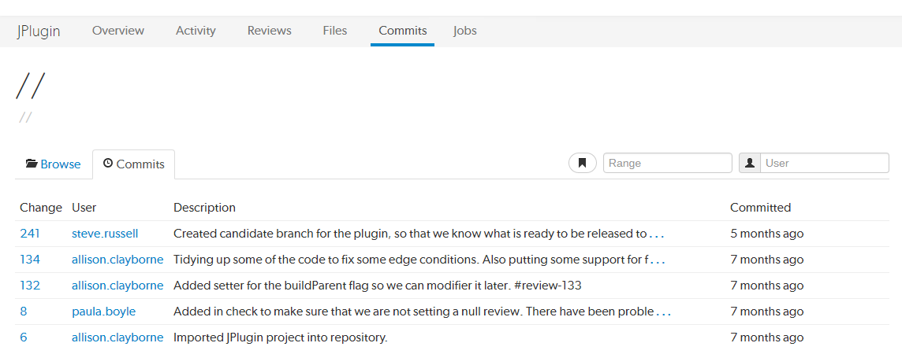Switch to the Overview tab

point(118,31)
